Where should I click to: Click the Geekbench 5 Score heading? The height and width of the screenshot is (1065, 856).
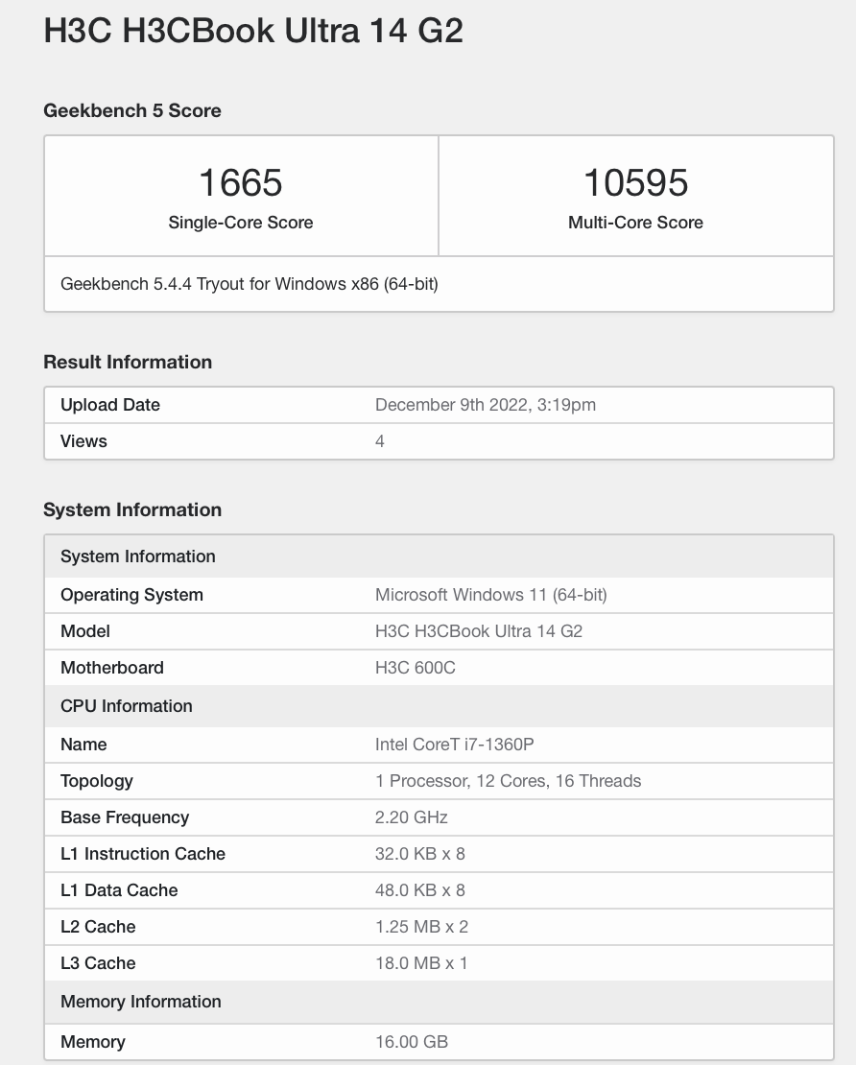coord(131,111)
